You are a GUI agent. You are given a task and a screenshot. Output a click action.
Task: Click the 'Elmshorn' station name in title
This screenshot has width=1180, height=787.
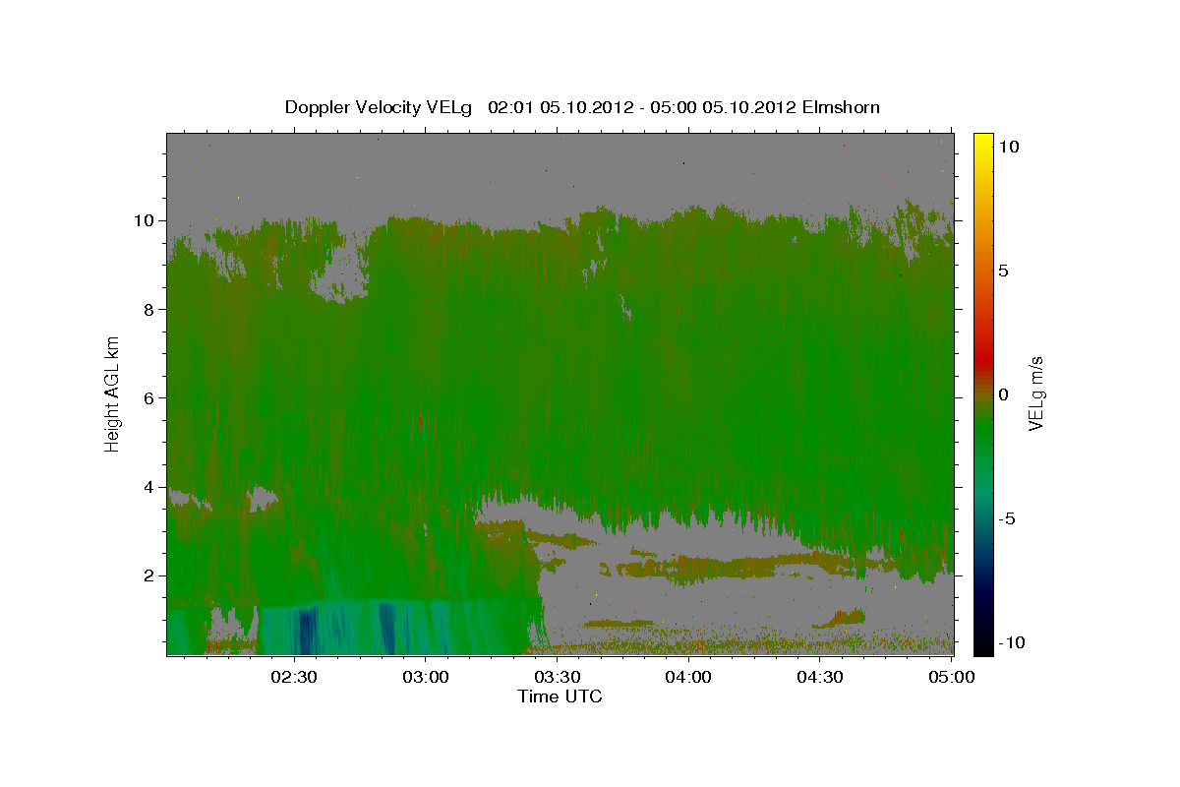(841, 107)
